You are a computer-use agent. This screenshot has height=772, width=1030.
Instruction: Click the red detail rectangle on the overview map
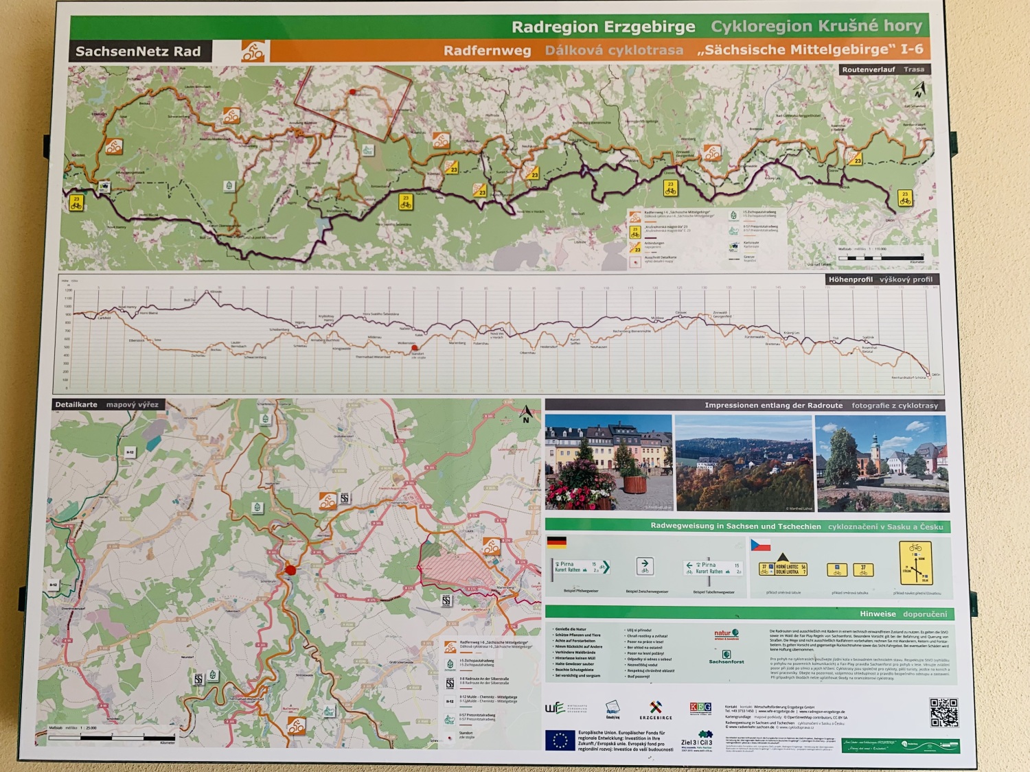(x=353, y=102)
